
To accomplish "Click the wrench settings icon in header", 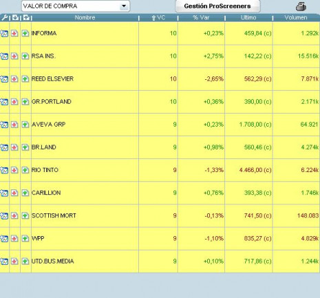I will tap(4, 18).
